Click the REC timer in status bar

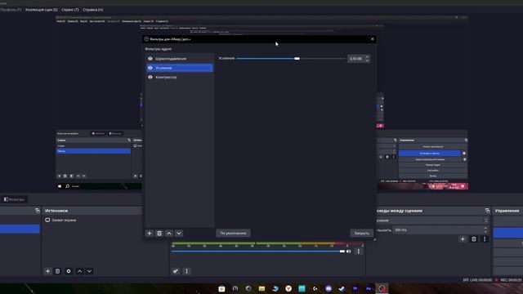tap(511, 280)
